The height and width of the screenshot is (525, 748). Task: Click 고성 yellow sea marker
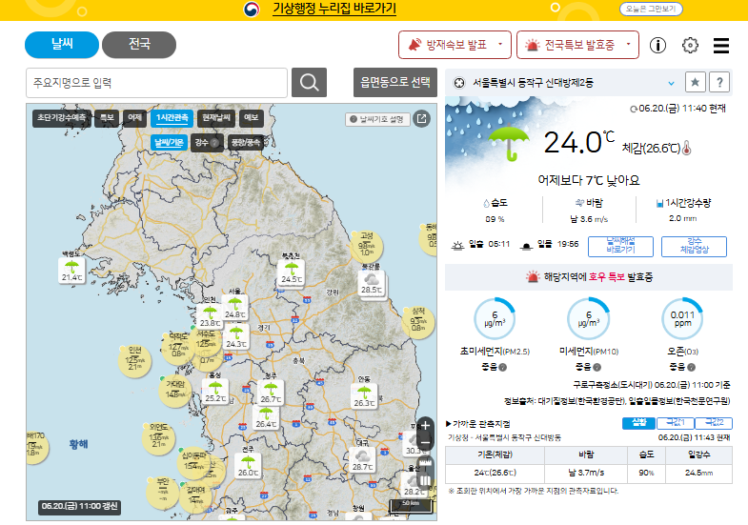point(366,246)
